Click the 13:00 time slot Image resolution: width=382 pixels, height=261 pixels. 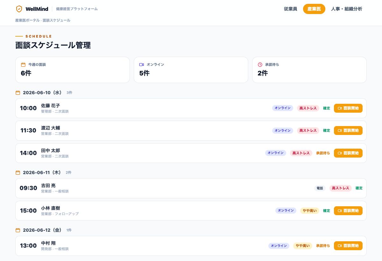pyautogui.click(x=28, y=246)
